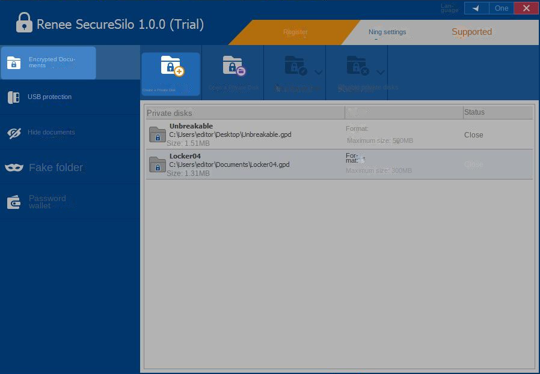The height and width of the screenshot is (374, 540).
Task: Open the Language dropdown in title bar
Action: 476,8
